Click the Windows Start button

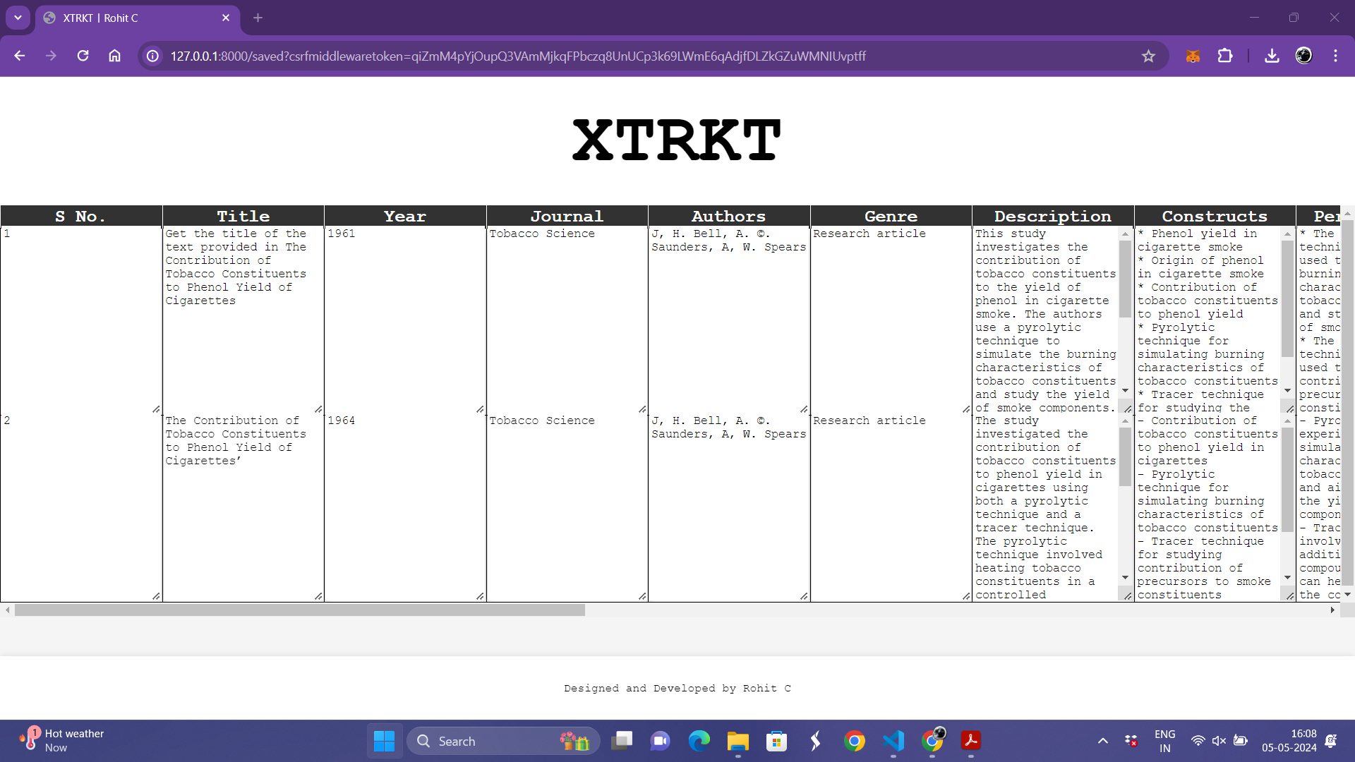tap(384, 741)
